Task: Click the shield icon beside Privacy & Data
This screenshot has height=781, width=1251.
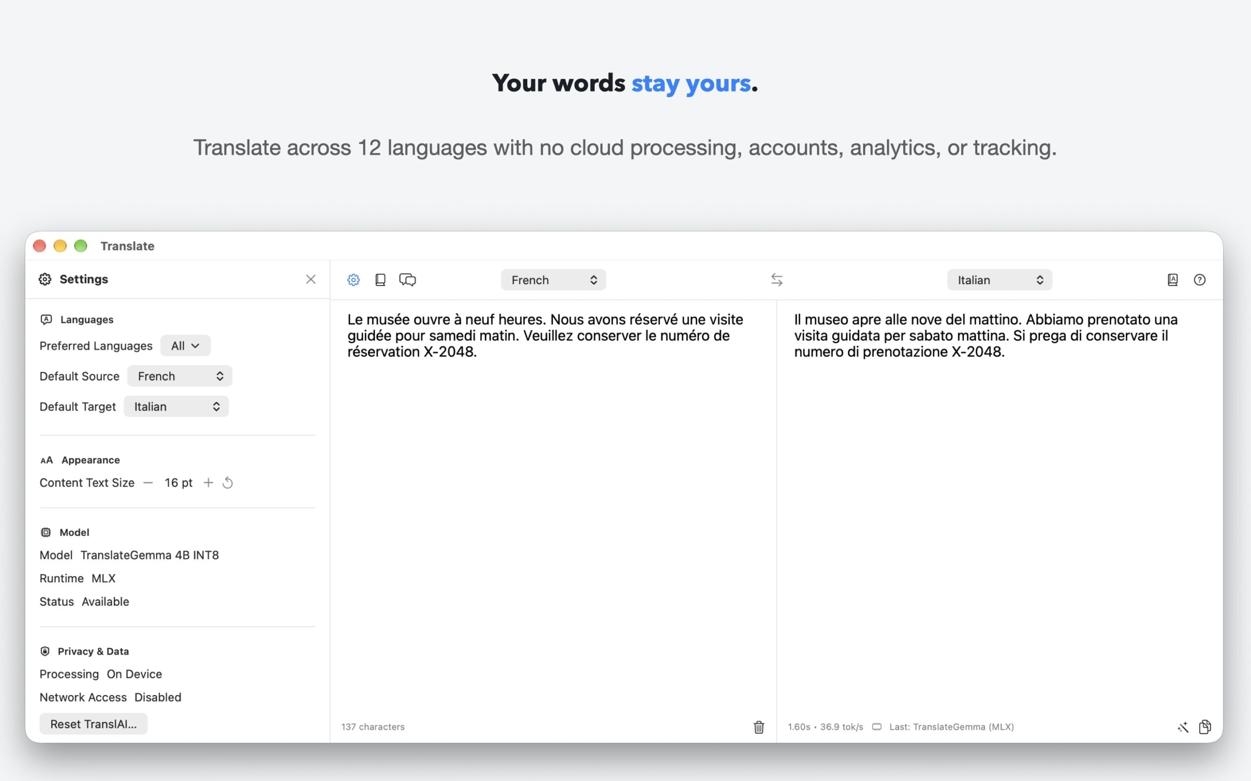Action: click(45, 651)
